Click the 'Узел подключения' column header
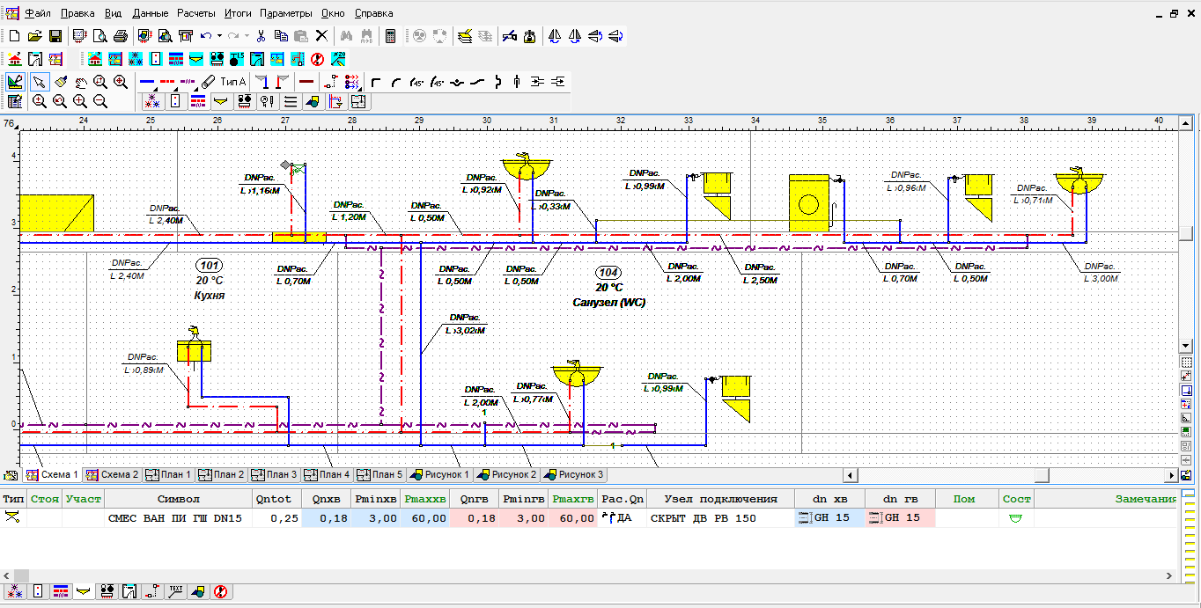 (720, 499)
